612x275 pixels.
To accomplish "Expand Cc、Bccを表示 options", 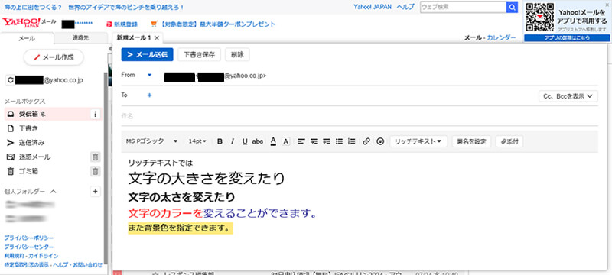I will [x=568, y=96].
